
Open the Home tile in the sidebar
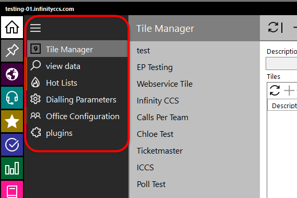(x=12, y=27)
